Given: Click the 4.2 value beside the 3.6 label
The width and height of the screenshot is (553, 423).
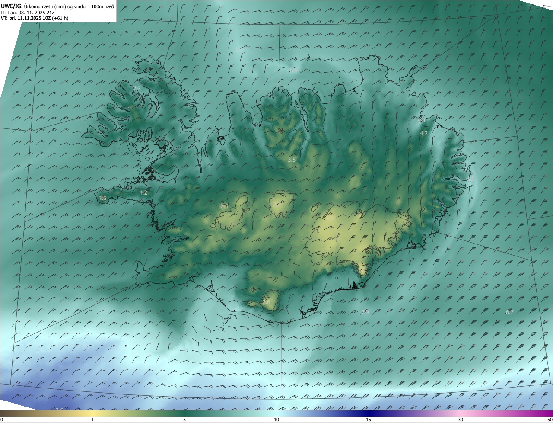Looking at the screenshot, I should (143, 192).
